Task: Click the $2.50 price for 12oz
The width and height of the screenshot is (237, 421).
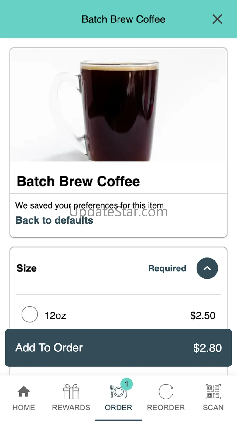Action: [203, 316]
